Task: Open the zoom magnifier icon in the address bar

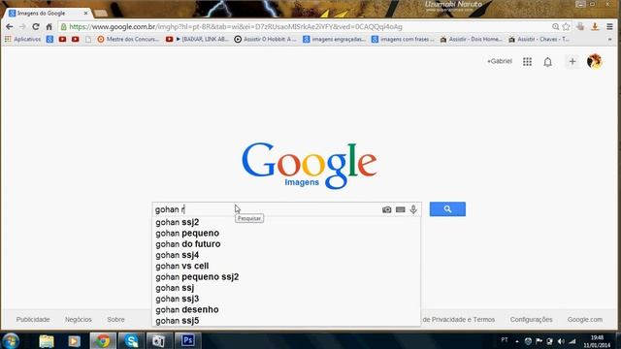Action: (556, 26)
